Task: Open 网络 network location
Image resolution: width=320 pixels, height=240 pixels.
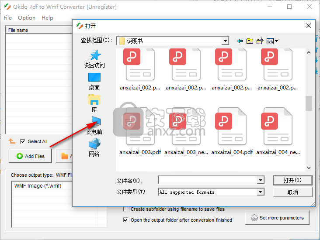Action: (94, 147)
